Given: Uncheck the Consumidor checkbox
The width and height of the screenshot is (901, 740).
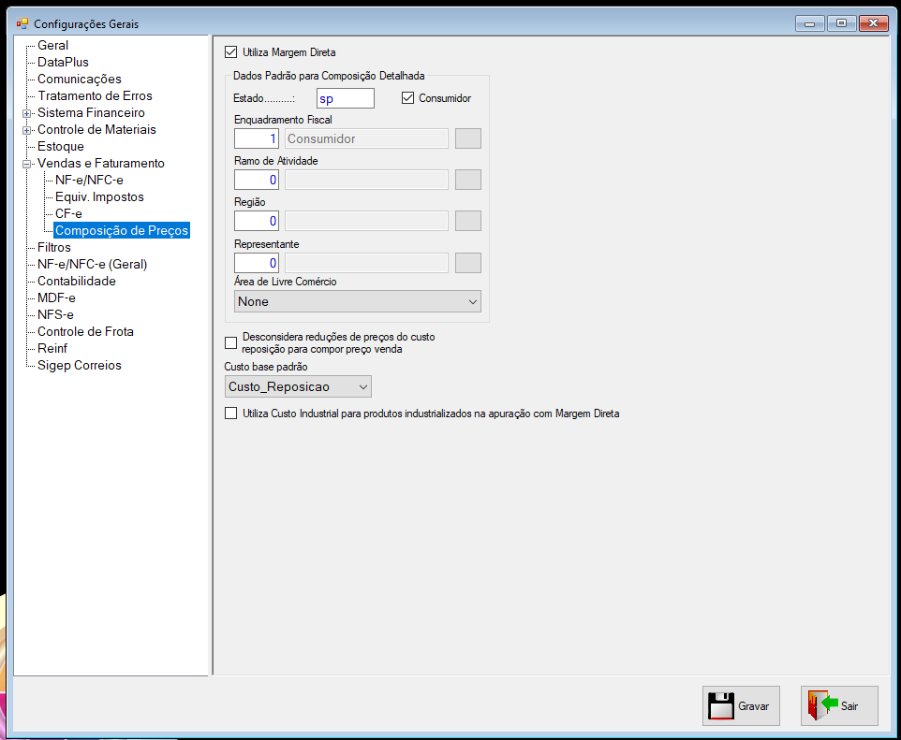Looking at the screenshot, I should (407, 98).
